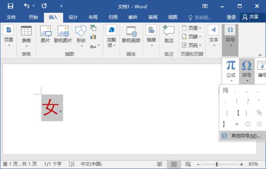Open the 文件 File tab
Screen dimensions: 266x169
pyautogui.click(x=11, y=17)
